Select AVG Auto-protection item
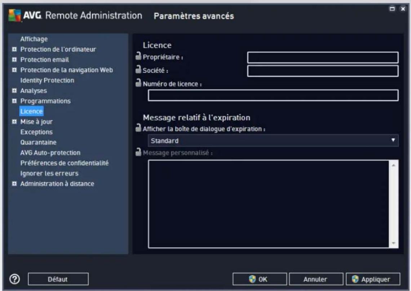 click(x=50, y=153)
